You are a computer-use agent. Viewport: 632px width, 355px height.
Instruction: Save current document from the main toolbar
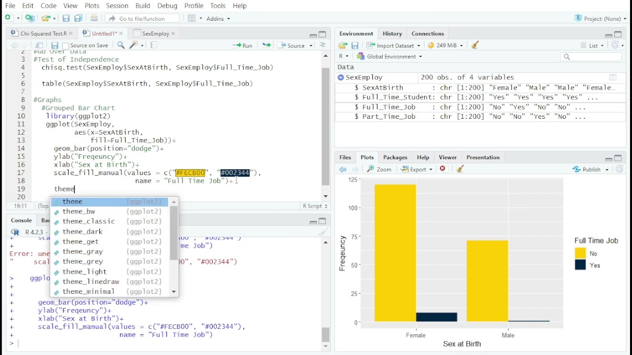pyautogui.click(x=66, y=18)
